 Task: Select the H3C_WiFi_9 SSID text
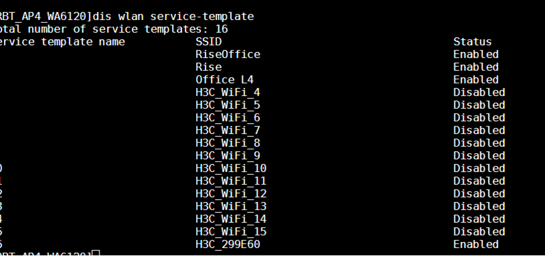[227, 155]
